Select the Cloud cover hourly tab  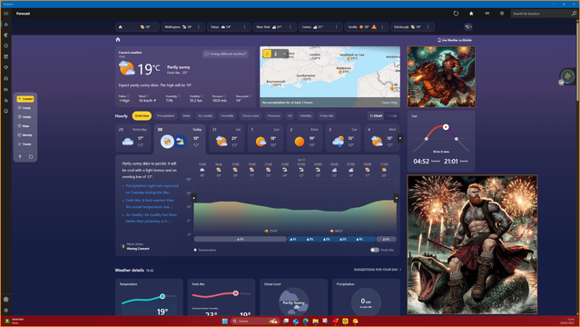point(251,116)
